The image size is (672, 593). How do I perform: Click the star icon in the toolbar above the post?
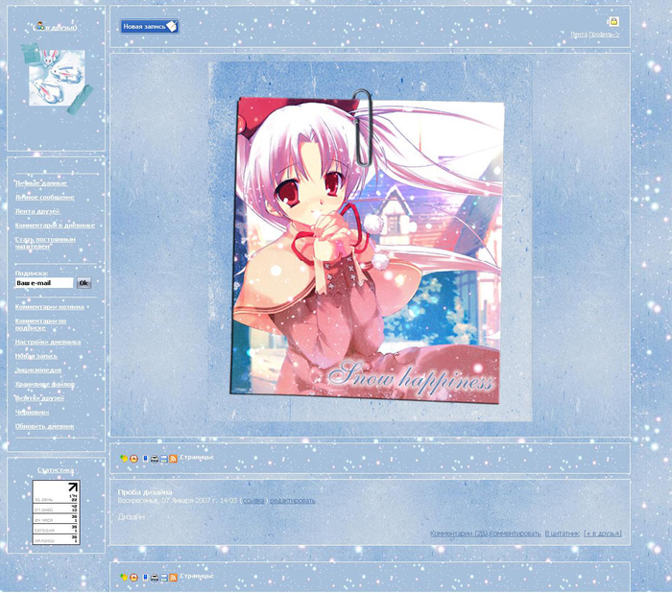tap(124, 459)
